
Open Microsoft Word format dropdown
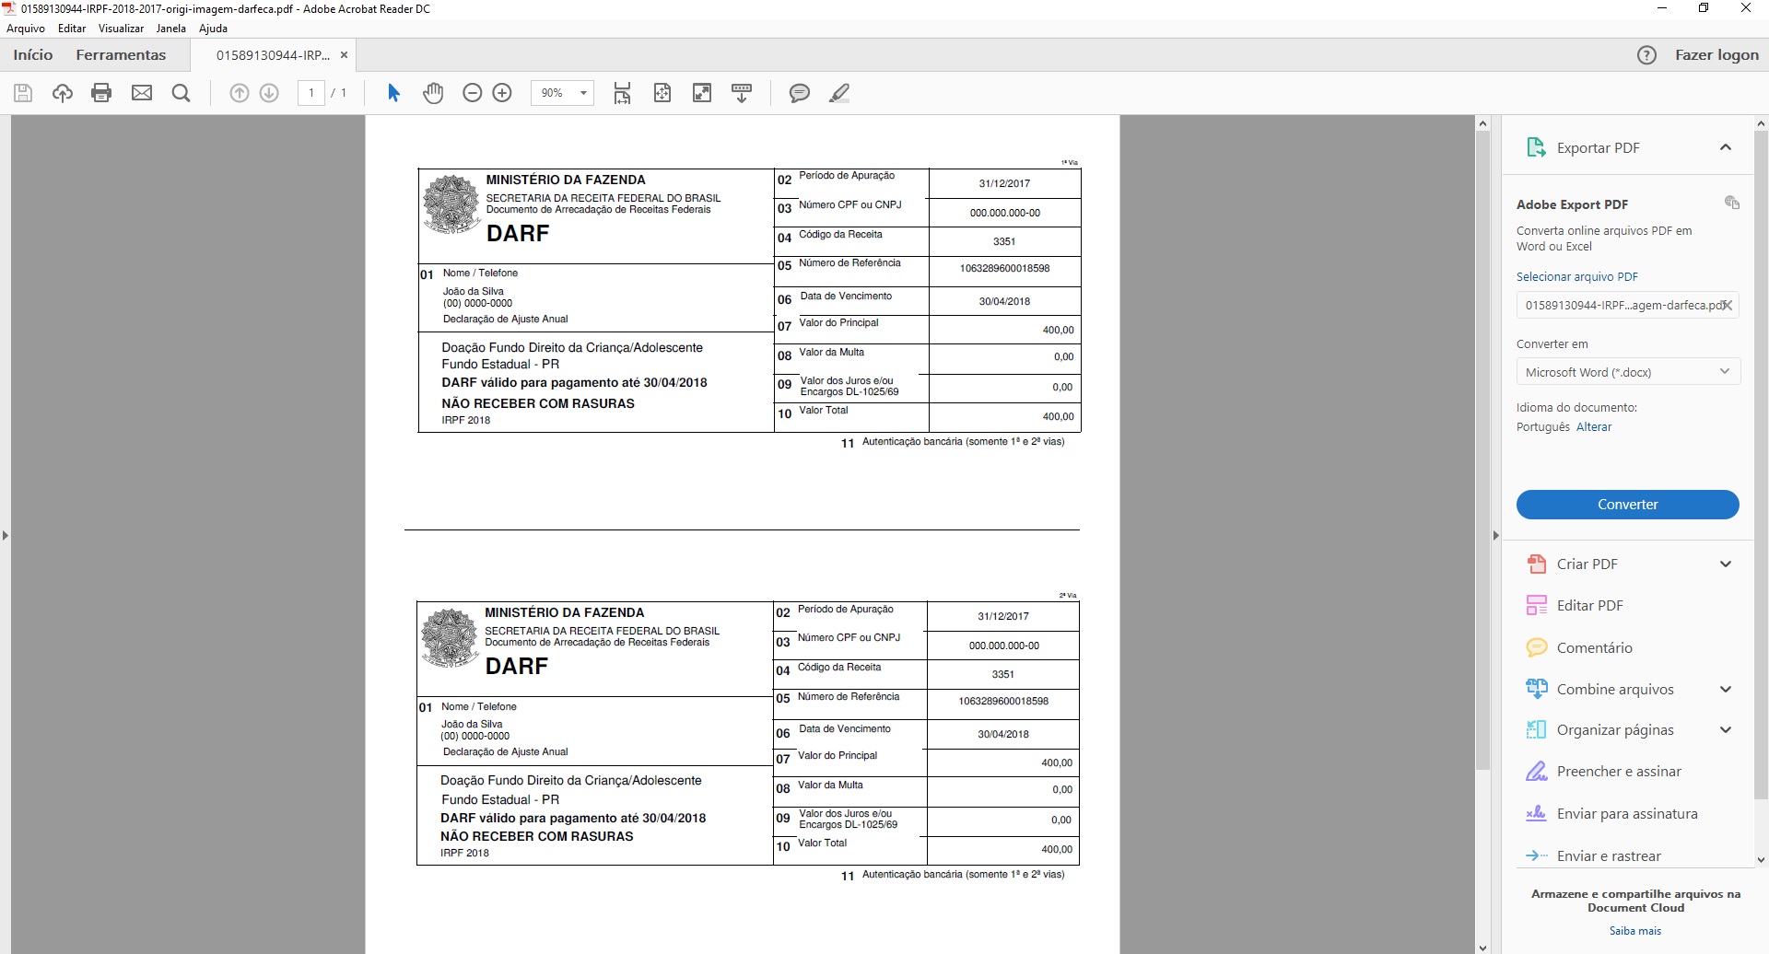1628,372
